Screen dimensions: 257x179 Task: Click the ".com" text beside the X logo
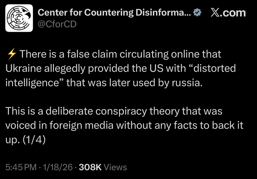point(234,13)
